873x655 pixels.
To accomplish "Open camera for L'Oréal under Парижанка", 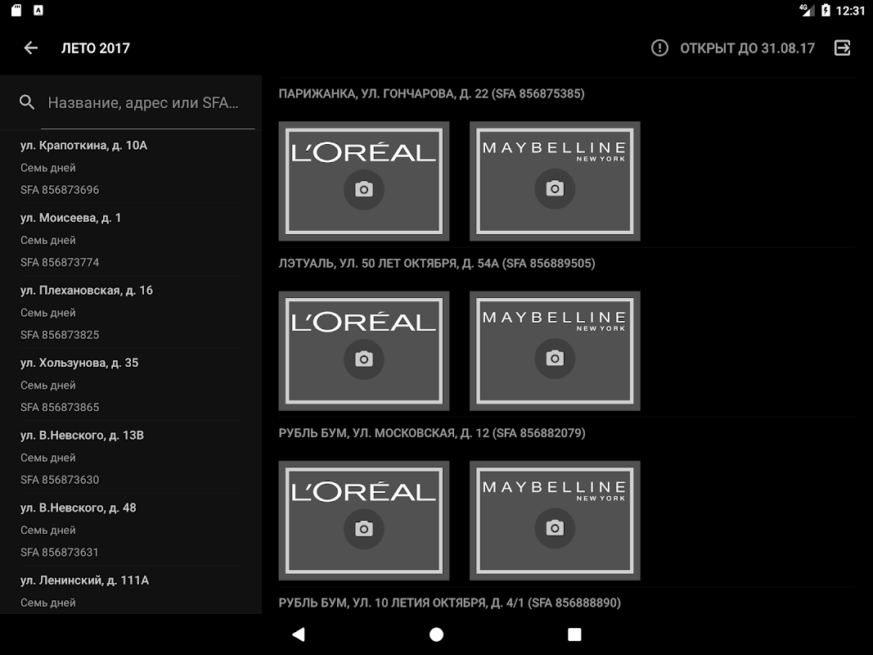I will pyautogui.click(x=363, y=189).
